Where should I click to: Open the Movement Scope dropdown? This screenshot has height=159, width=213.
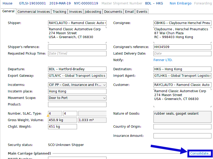point(104,98)
